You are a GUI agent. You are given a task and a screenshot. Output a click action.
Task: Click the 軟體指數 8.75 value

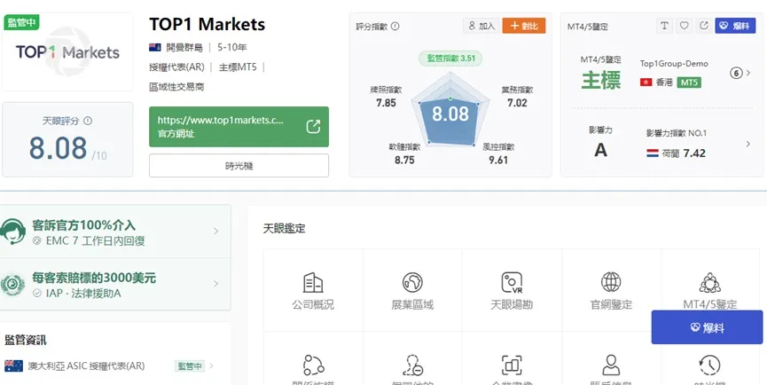click(404, 160)
